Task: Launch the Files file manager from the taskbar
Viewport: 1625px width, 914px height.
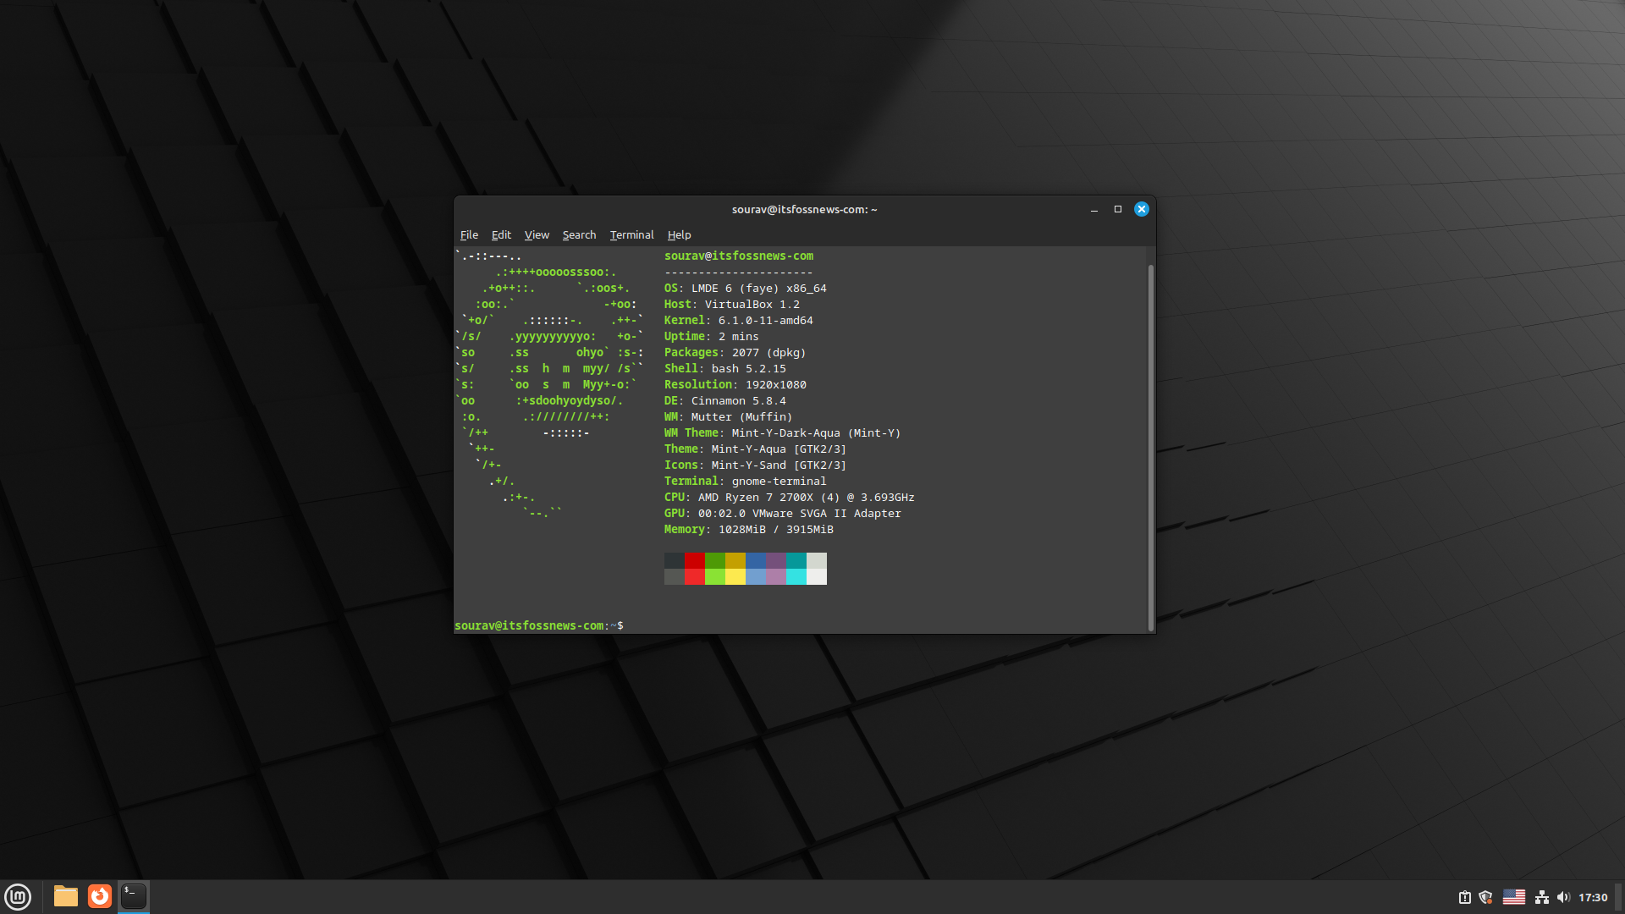Action: click(64, 896)
